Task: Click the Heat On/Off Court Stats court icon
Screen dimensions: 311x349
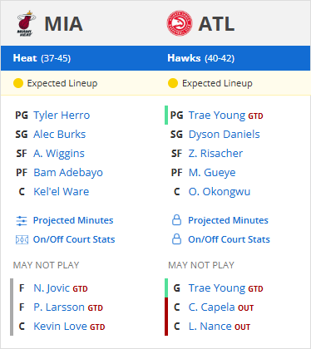Action: point(22,239)
